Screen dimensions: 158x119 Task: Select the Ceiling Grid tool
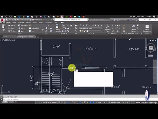[34, 28]
